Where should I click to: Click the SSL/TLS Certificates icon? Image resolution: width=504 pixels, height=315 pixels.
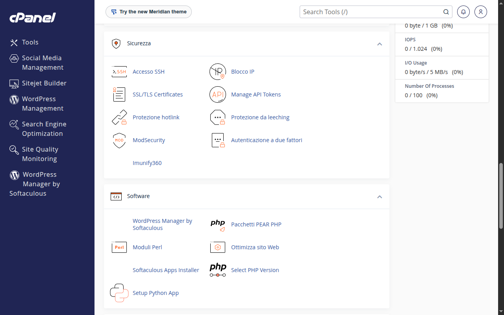pyautogui.click(x=119, y=94)
